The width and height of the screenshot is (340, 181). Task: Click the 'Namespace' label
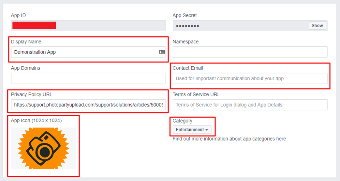[x=185, y=42]
